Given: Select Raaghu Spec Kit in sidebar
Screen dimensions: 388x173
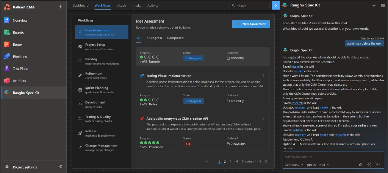Looking at the screenshot, I should coord(33,93).
